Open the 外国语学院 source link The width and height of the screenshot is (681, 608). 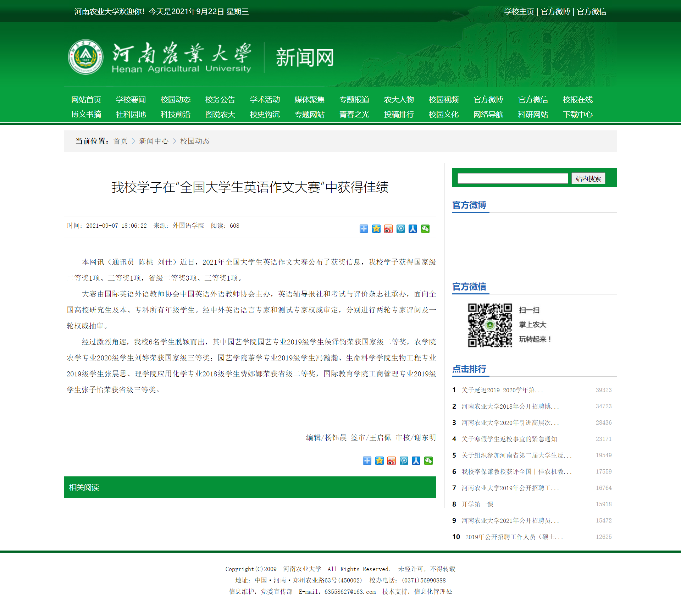(x=188, y=226)
